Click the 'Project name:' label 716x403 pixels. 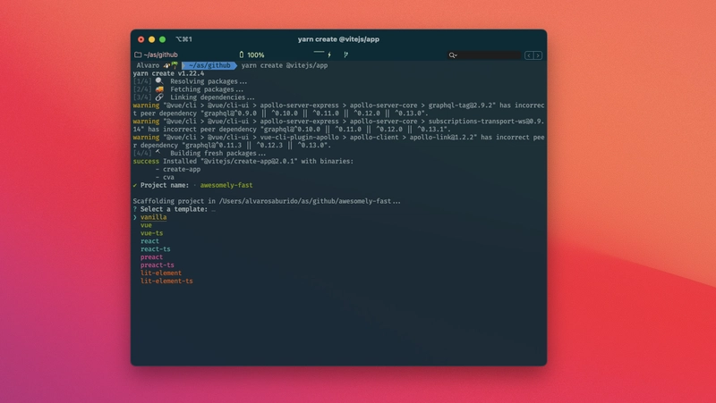click(165, 185)
